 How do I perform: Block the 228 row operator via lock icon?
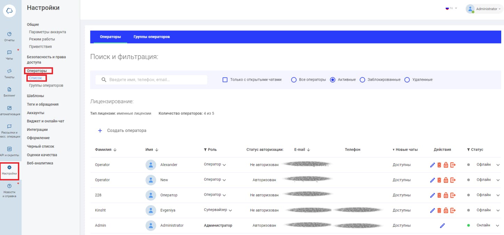click(446, 195)
